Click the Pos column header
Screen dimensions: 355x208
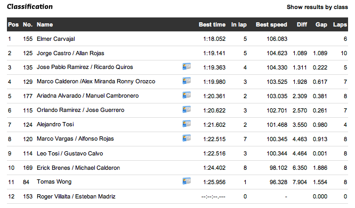coord(13,24)
